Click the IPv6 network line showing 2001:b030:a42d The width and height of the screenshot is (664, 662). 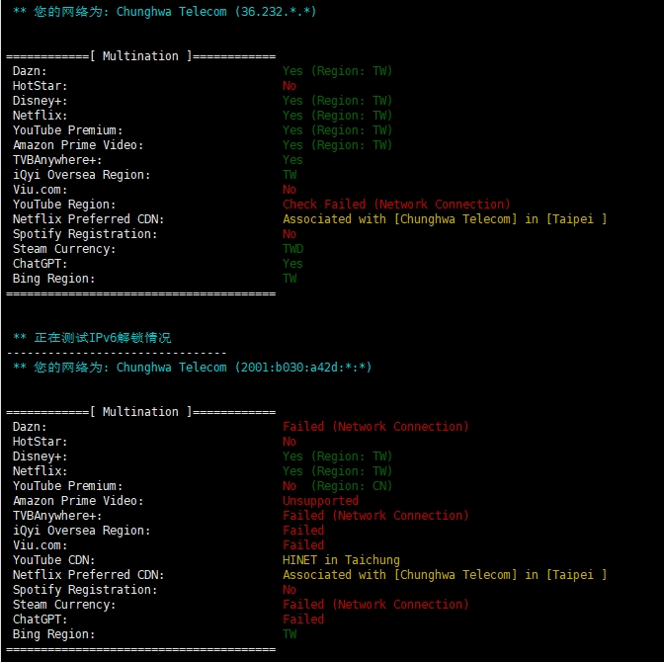pyautogui.click(x=192, y=368)
